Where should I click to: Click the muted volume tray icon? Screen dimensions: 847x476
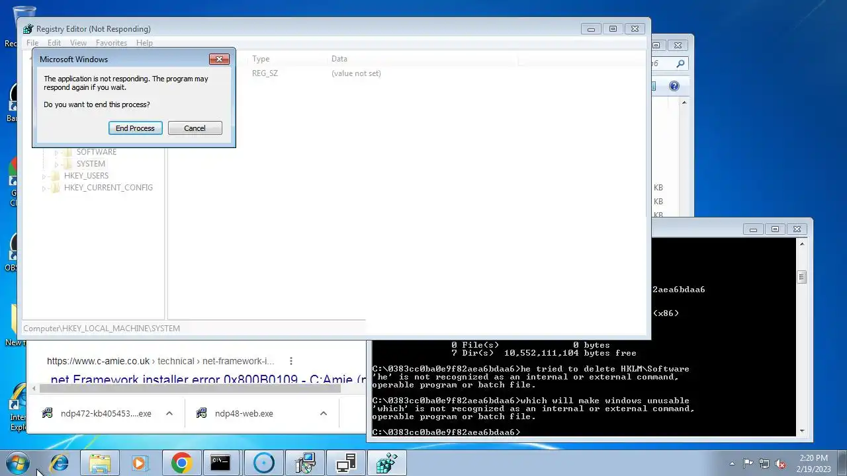click(x=781, y=463)
